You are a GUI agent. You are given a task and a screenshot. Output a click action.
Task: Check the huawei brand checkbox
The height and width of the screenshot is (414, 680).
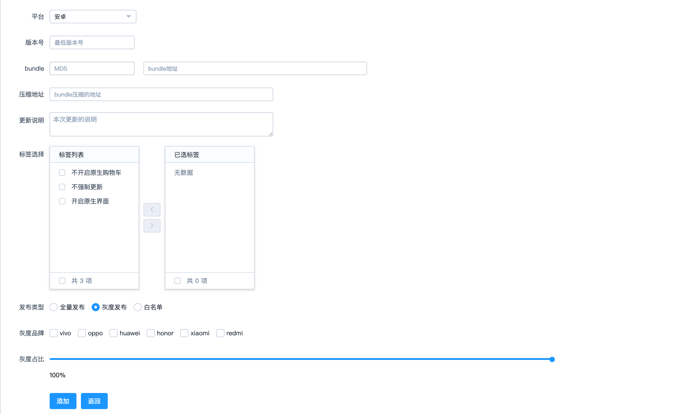pos(114,333)
